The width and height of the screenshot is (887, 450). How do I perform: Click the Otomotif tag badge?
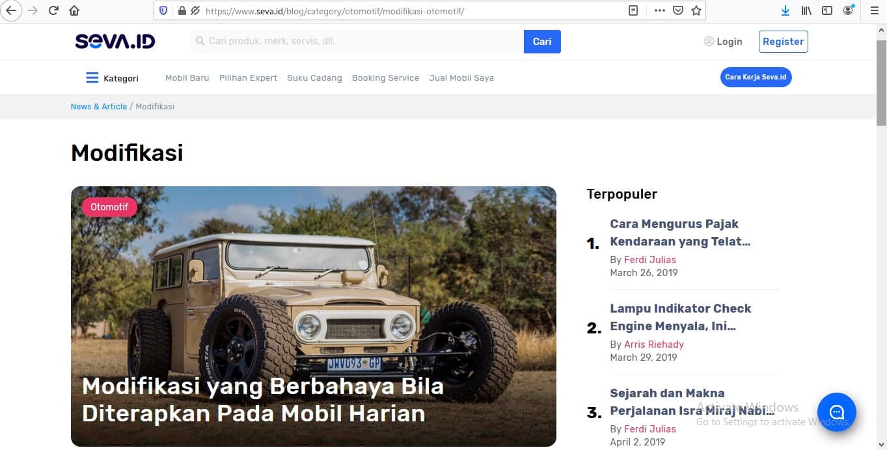point(109,207)
